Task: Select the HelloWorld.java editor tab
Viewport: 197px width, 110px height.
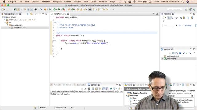Action: tap(60, 14)
